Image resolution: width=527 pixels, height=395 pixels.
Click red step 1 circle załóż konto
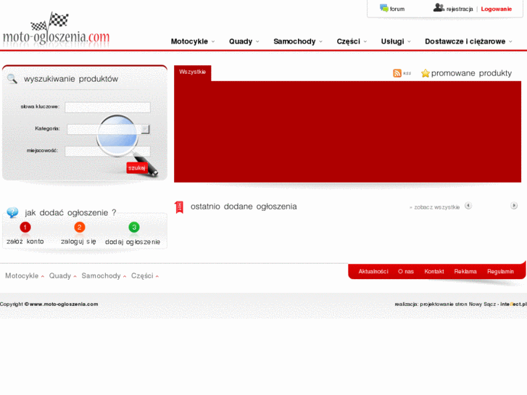point(25,228)
